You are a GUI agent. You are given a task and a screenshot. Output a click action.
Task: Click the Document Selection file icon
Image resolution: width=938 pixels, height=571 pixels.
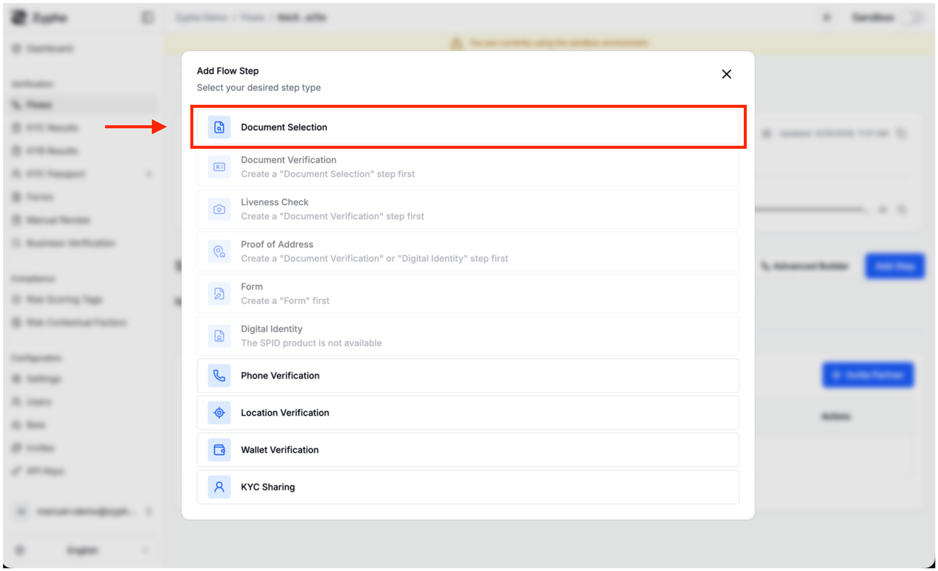[219, 127]
